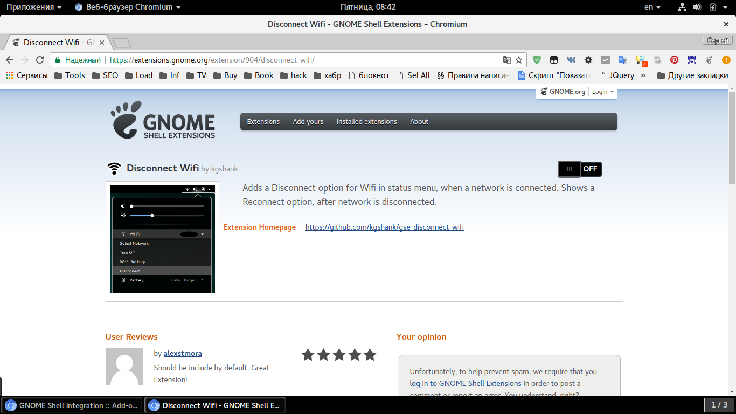
Task: Click the gray checkmark extension icon
Action: pyautogui.click(x=606, y=60)
